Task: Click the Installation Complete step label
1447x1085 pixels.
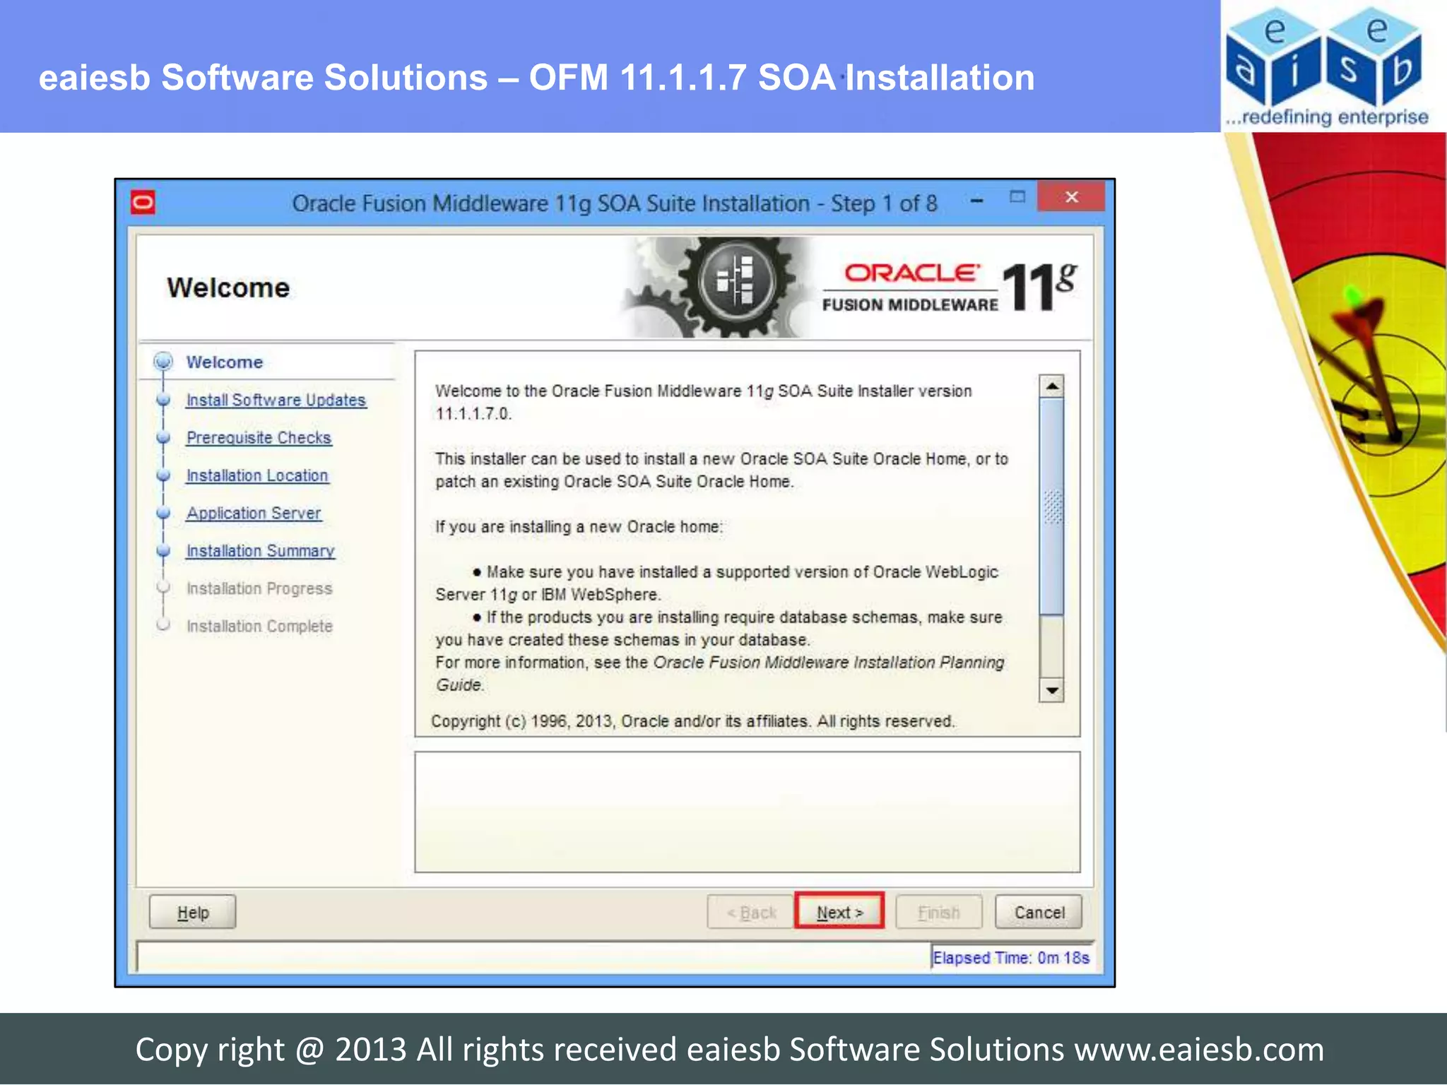Action: (259, 626)
